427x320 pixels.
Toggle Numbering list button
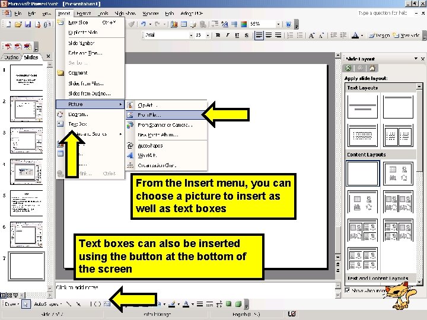click(x=290, y=35)
